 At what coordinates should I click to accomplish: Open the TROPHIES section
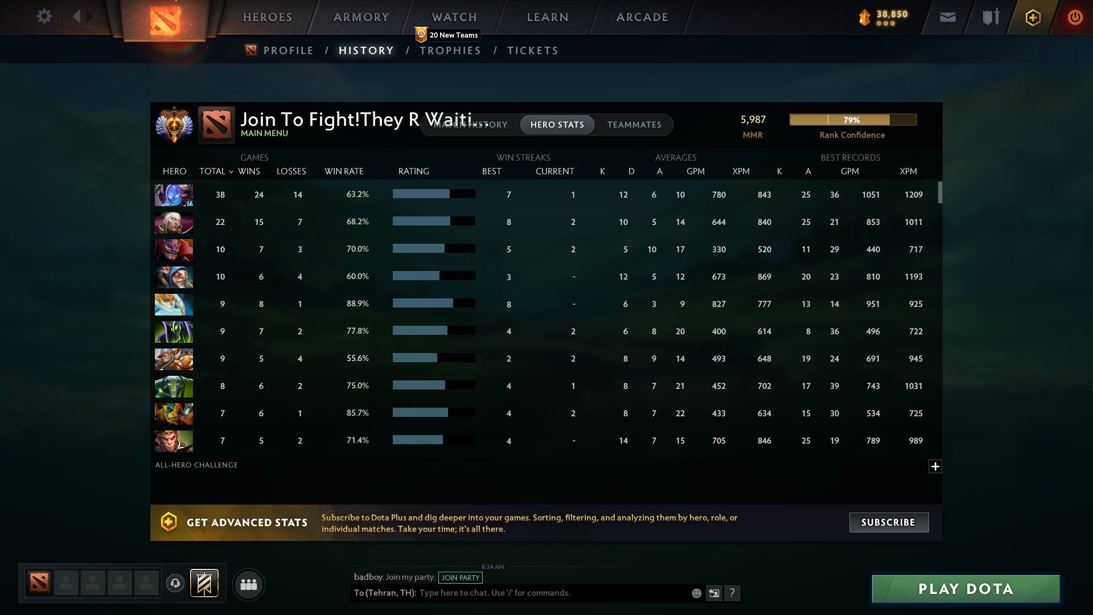tap(450, 50)
